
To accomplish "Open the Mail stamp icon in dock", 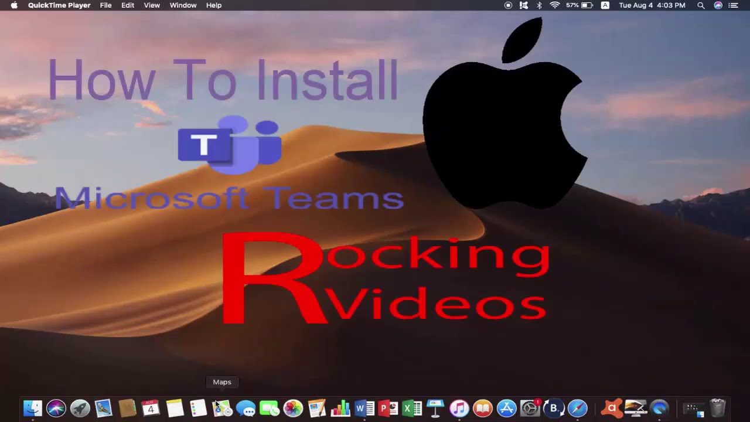I will pos(103,408).
